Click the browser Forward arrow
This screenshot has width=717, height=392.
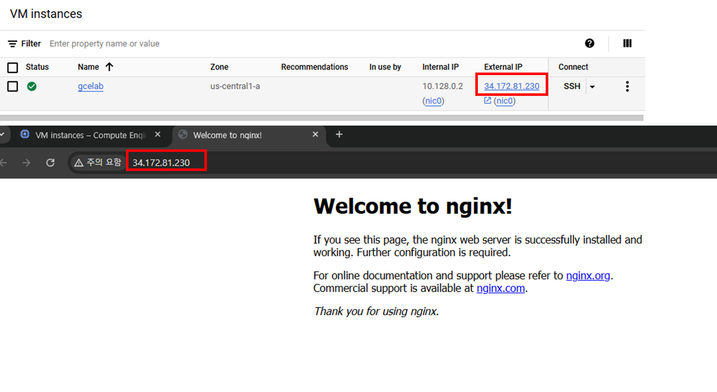click(x=26, y=163)
